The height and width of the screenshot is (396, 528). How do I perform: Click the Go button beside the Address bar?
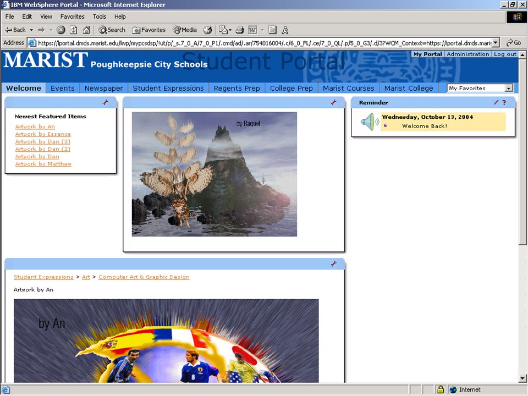(514, 43)
